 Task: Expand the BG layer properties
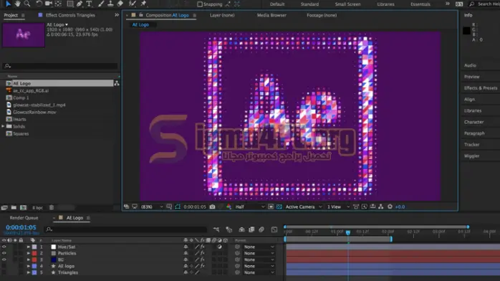click(29, 259)
